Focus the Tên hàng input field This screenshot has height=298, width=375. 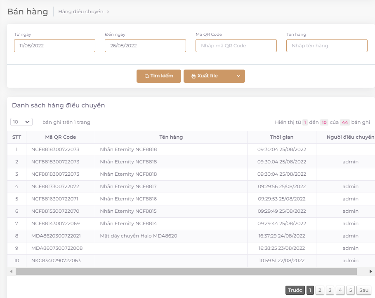[327, 46]
